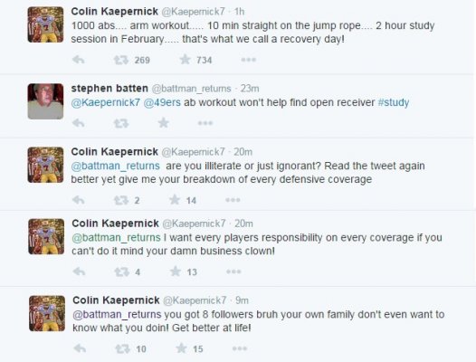Reply to stephen batten's tweet
This screenshot has width=476, height=362.
(x=79, y=123)
